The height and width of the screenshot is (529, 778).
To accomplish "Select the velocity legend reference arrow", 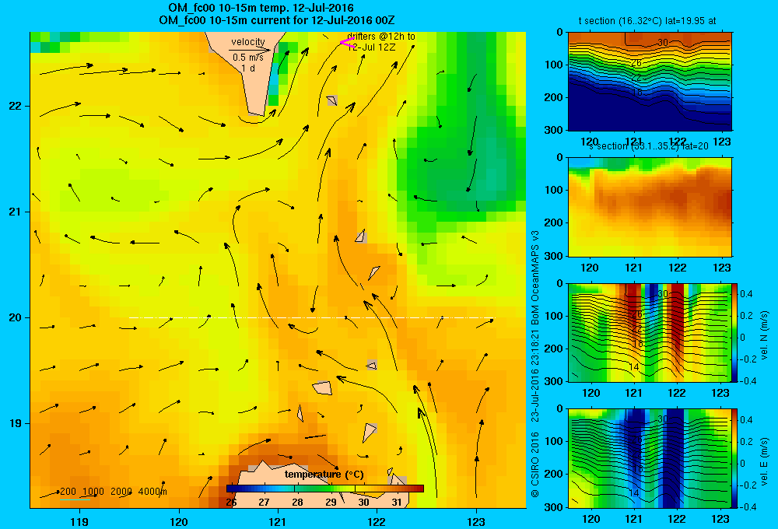I will tap(250, 50).
